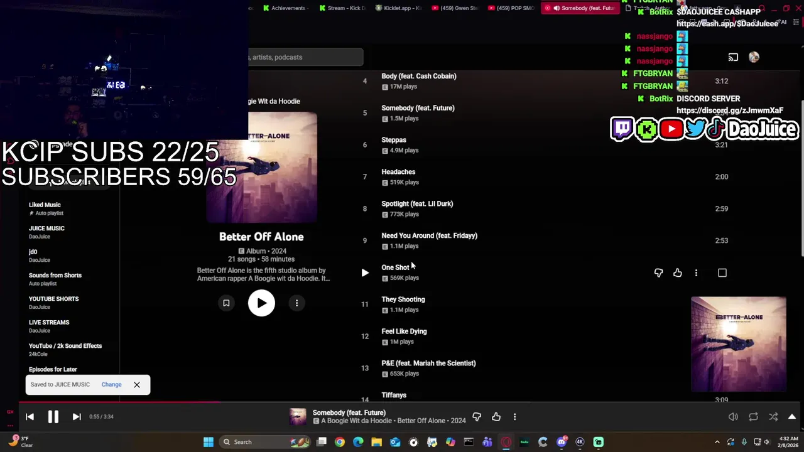Open Google Chrome from taskbar
Image resolution: width=804 pixels, height=452 pixels.
pyautogui.click(x=340, y=442)
